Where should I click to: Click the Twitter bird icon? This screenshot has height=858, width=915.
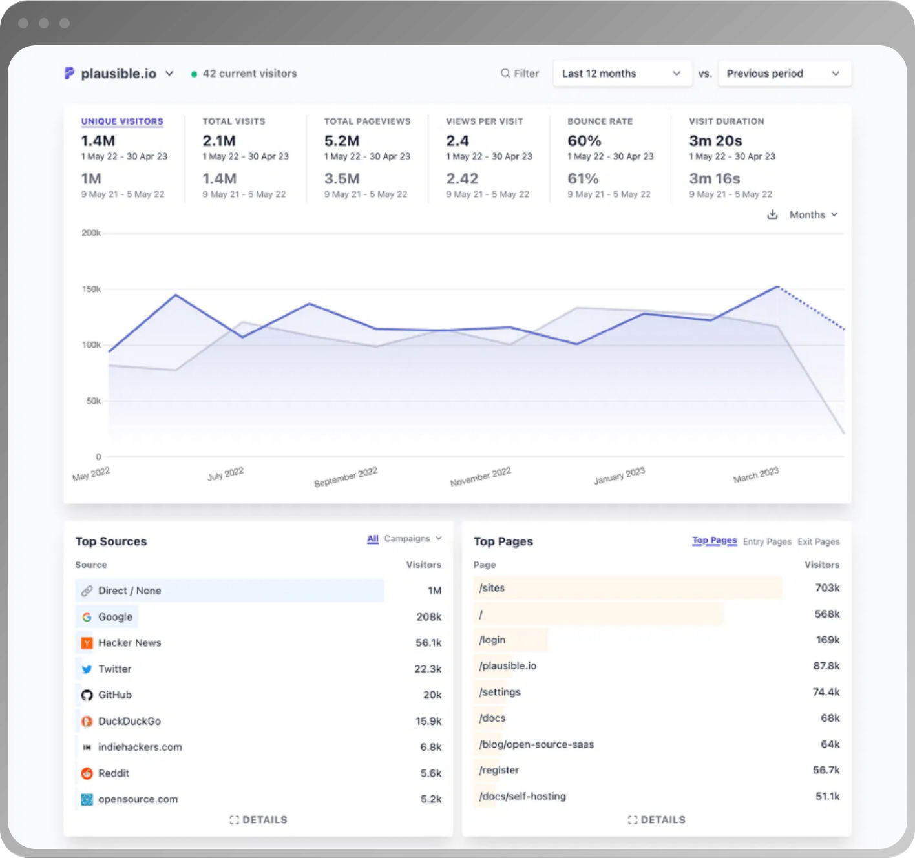[87, 669]
